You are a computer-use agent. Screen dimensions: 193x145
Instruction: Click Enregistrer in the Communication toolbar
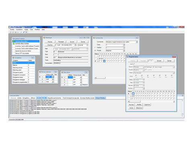point(26,98)
